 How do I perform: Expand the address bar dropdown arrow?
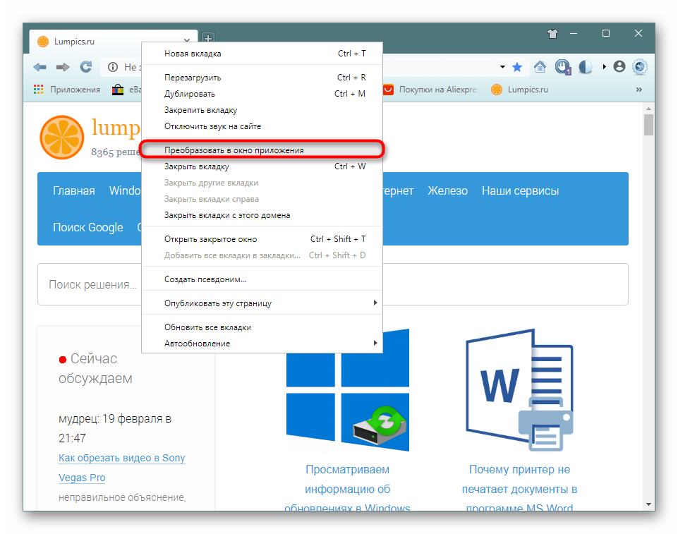(502, 67)
